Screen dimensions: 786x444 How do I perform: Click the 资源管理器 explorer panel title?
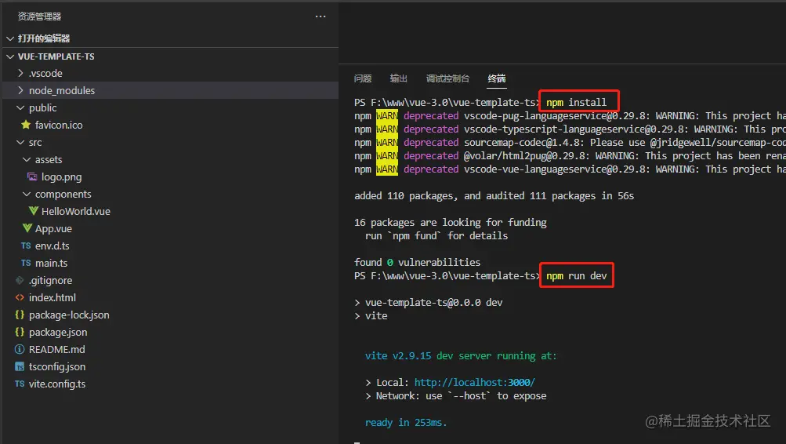(40, 16)
